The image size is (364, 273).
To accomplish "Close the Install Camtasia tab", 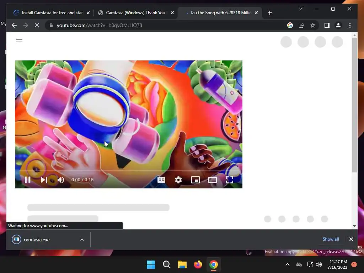I will 88,13.
